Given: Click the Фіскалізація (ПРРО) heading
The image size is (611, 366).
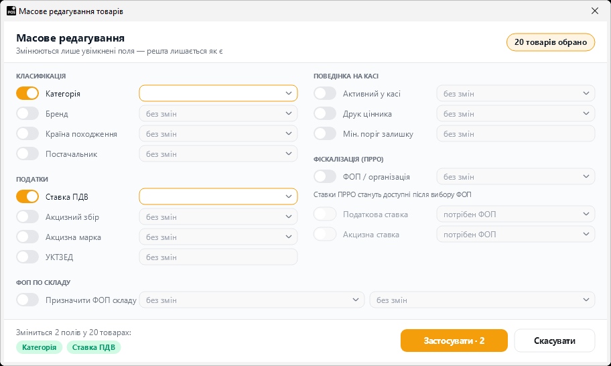Looking at the screenshot, I should (348, 159).
